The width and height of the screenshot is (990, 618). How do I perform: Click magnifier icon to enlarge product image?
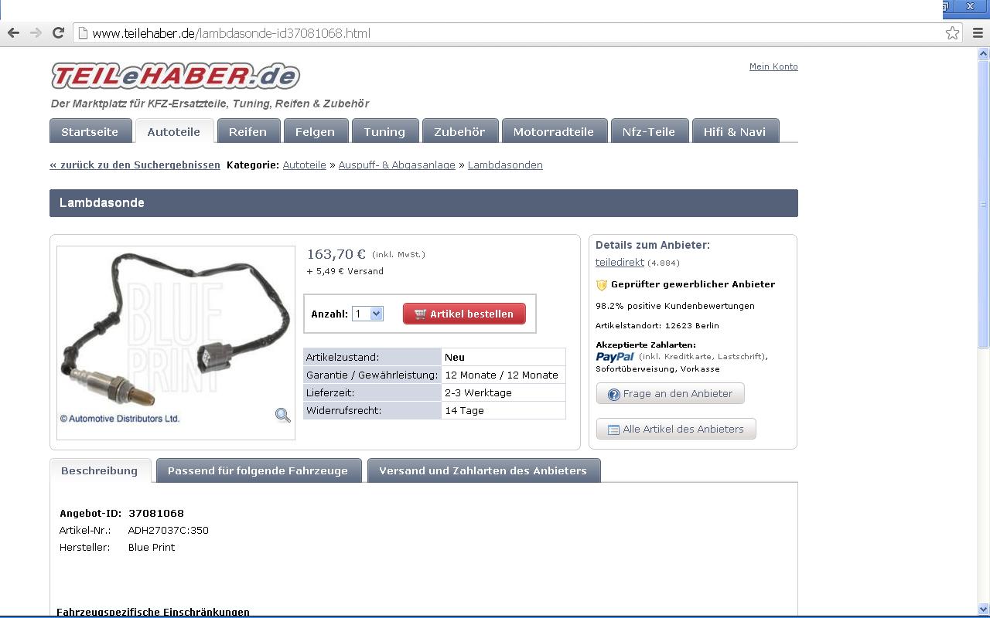coord(282,416)
